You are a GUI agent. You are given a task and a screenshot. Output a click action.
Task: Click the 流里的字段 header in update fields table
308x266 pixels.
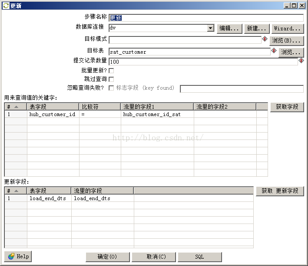(x=103, y=191)
